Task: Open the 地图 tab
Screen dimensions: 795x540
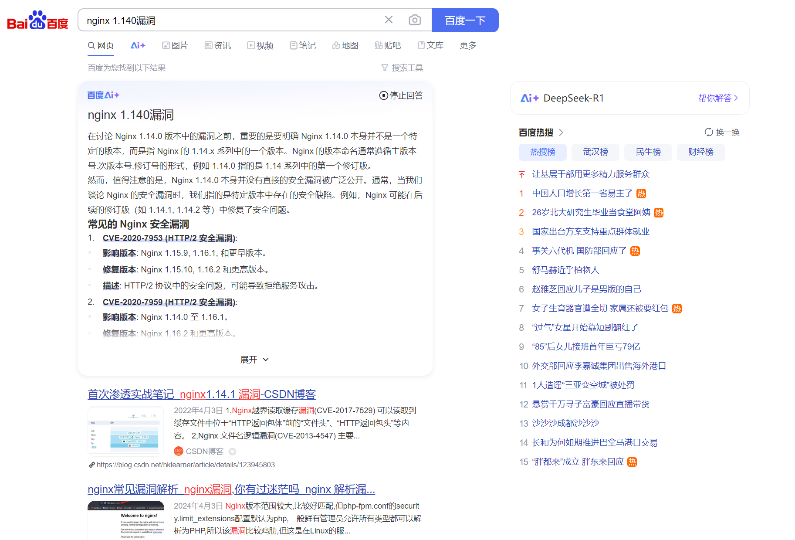Action: tap(345, 45)
